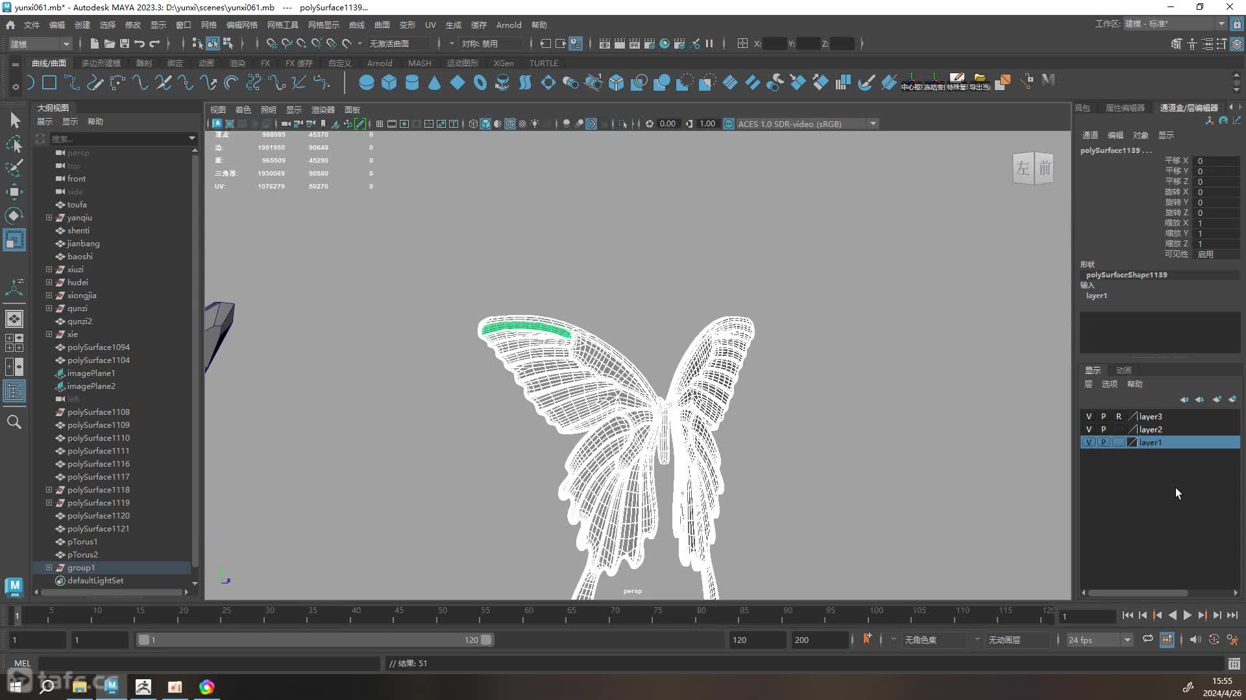Screen dimensions: 1246x700
Task: Toggle visibility V of layer3
Action: coord(1089,416)
